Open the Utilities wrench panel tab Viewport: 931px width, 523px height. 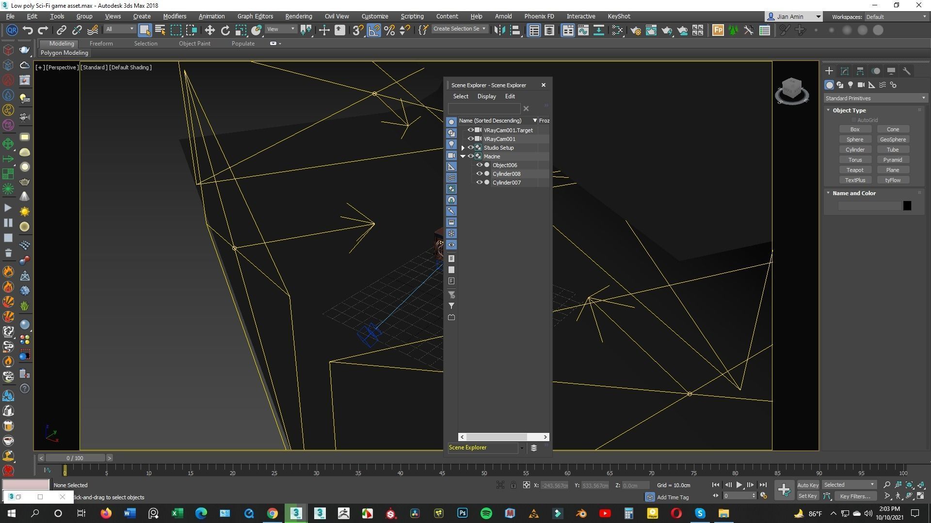click(x=906, y=71)
